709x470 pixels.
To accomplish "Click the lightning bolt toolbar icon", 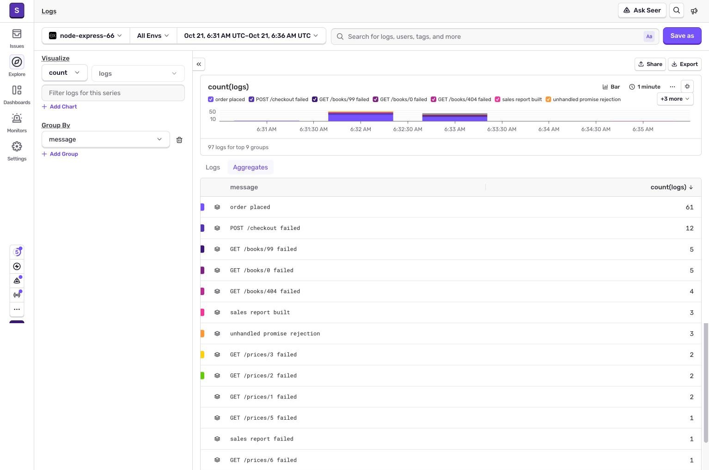I will click(17, 266).
